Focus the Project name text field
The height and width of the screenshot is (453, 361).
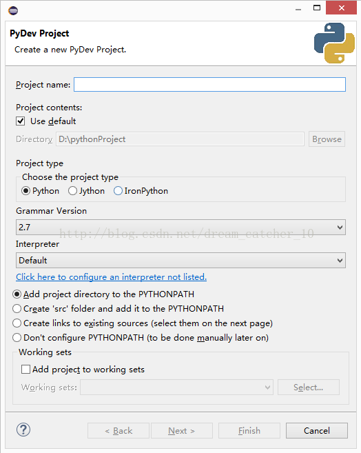click(209, 84)
